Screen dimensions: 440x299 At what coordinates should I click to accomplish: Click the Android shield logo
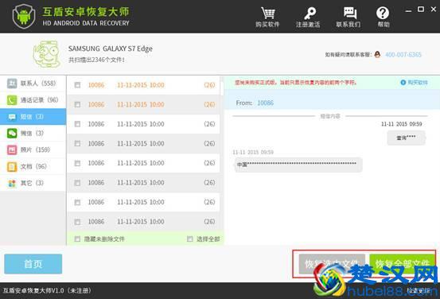(24, 16)
